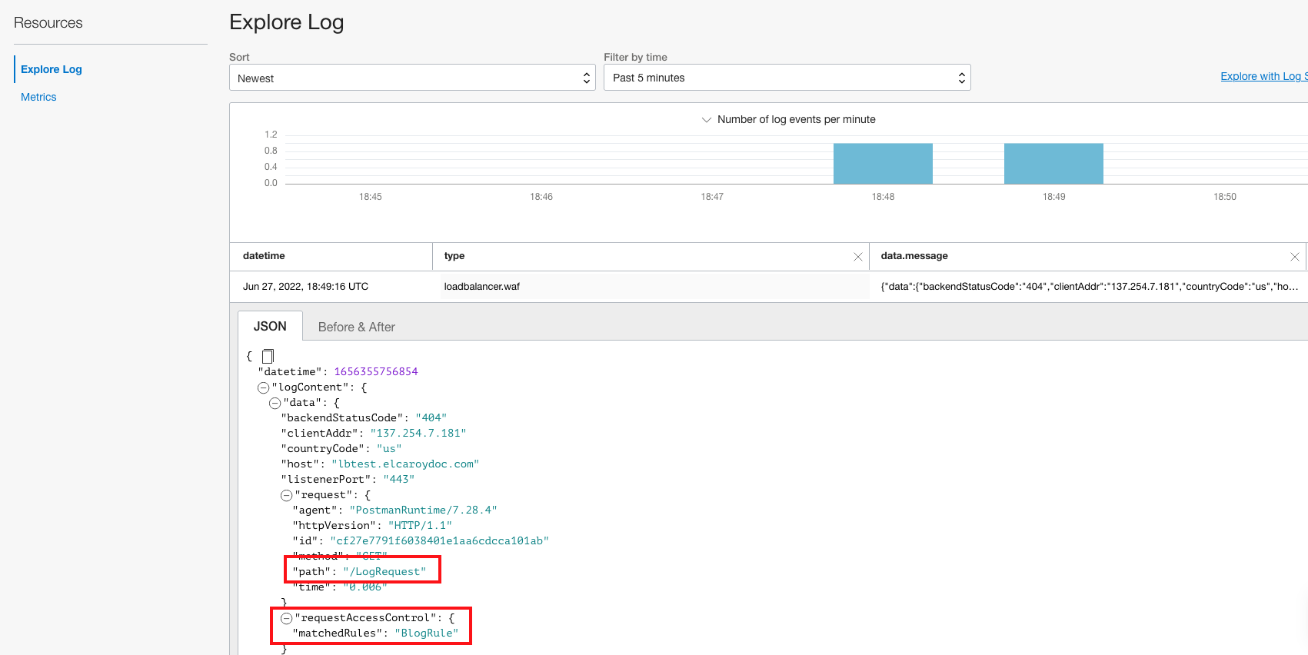Collapse the "data" JSON node
The image size is (1308, 655).
point(275,403)
